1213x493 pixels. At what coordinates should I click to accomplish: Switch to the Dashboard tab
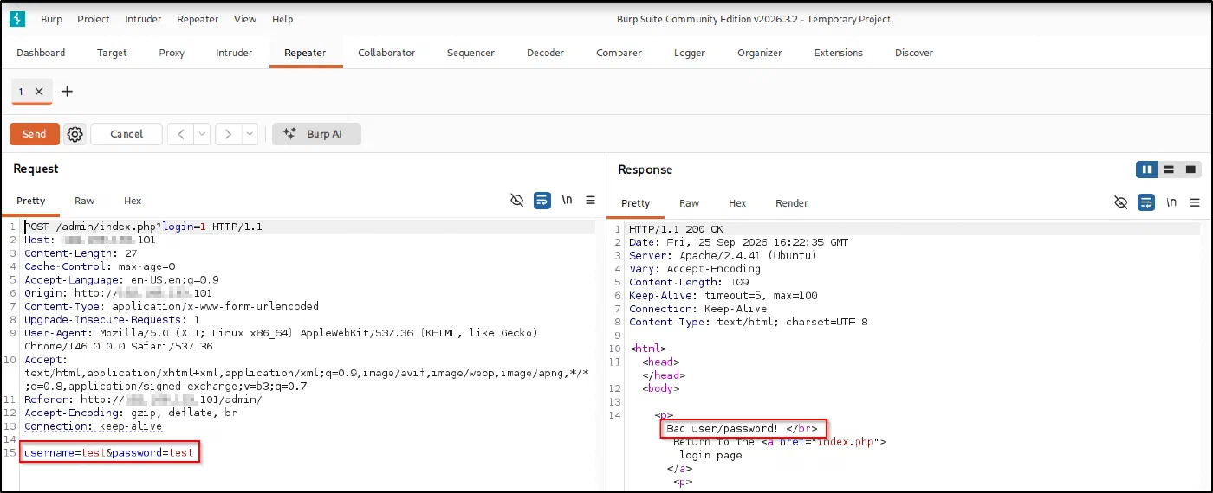click(x=41, y=53)
